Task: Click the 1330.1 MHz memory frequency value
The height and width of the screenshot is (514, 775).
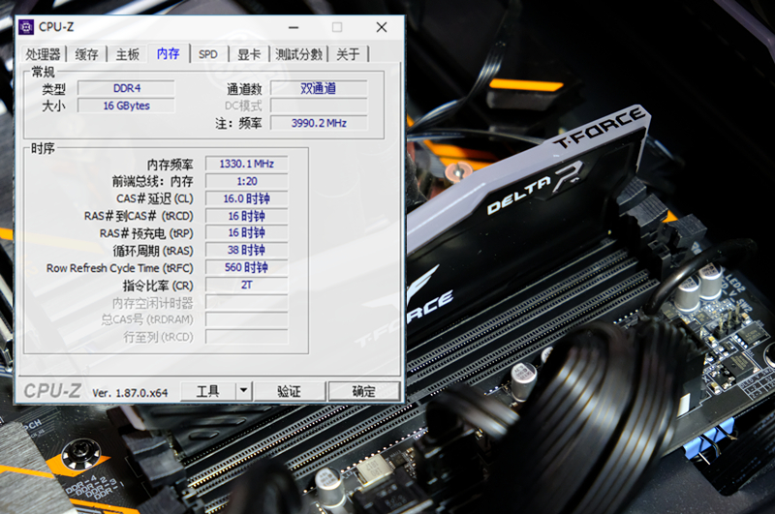Action: [247, 164]
